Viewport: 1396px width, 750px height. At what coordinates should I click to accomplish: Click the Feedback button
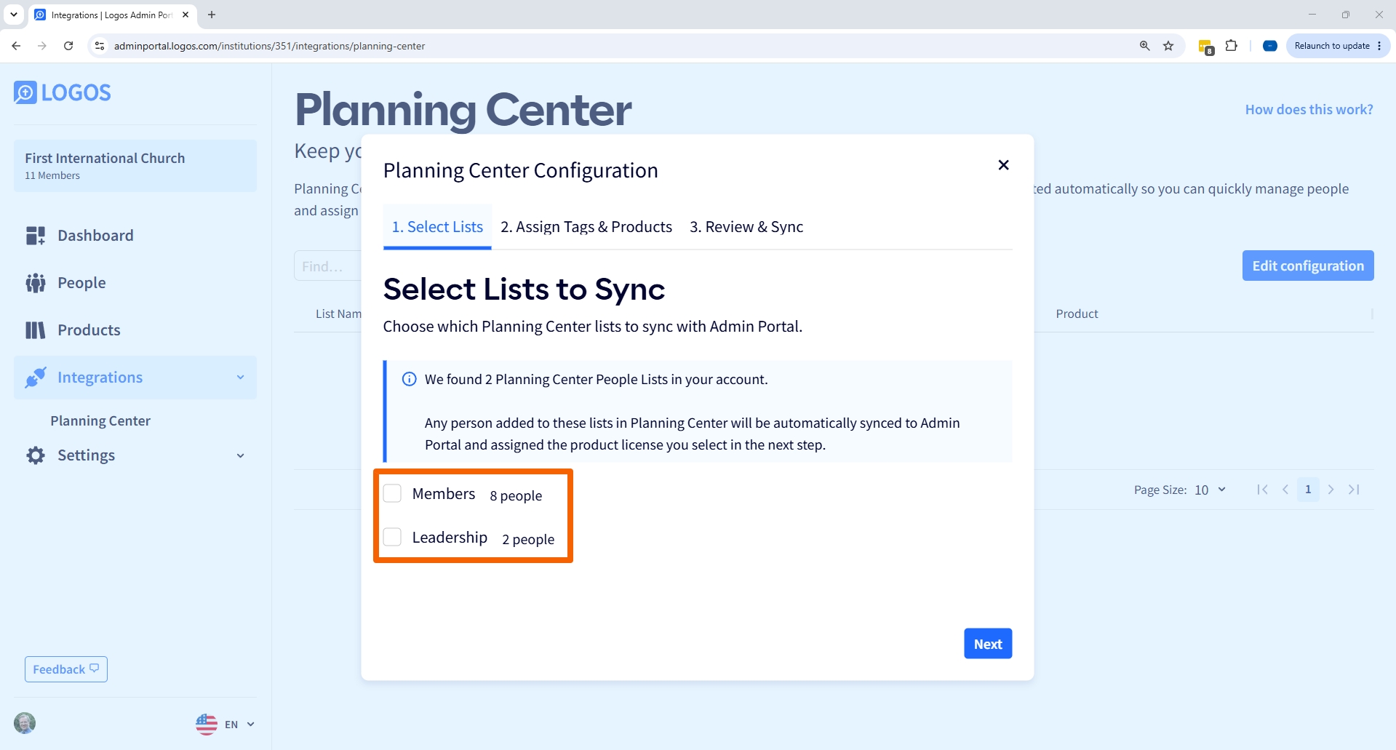[x=66, y=669]
